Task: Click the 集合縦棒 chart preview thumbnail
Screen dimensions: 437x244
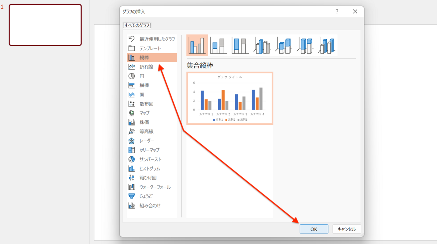Action: [230, 98]
